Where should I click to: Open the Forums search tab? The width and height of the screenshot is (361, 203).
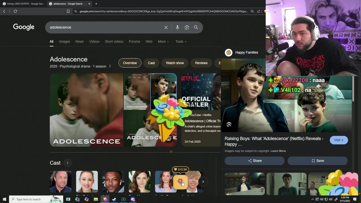(x=134, y=41)
